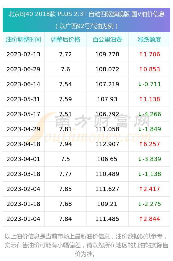
Task: Select the 2023-04-18 date cell
Action: coord(23,144)
